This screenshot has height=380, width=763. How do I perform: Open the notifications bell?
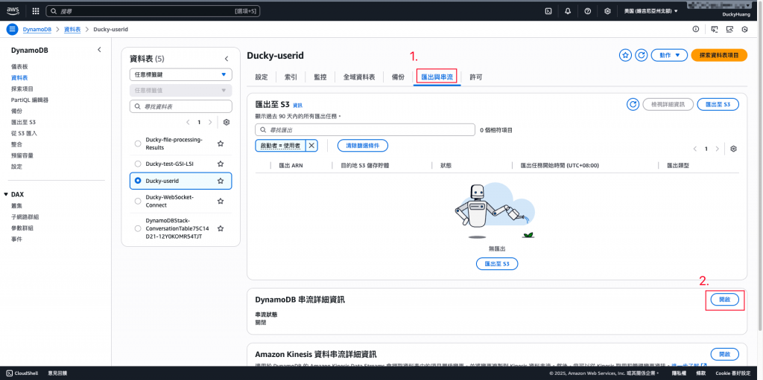tap(568, 11)
